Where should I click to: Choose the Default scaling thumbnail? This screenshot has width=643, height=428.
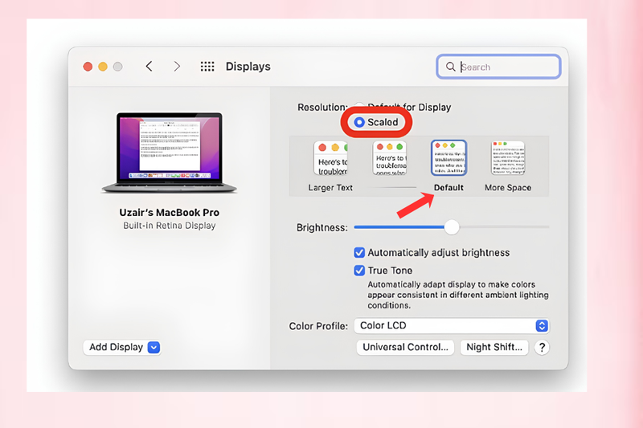tap(448, 158)
